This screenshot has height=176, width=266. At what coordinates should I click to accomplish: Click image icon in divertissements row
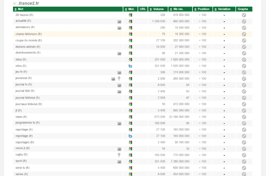coord(119,53)
